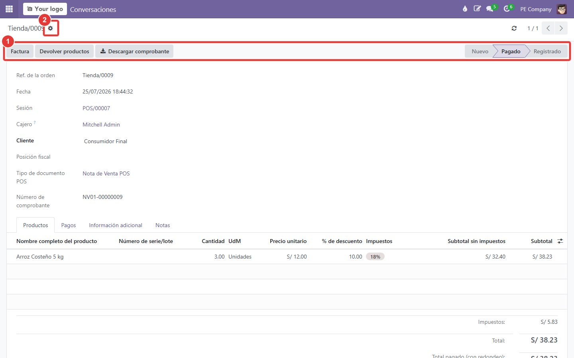Open Mitchell Admin user avatar menu

tap(562, 9)
